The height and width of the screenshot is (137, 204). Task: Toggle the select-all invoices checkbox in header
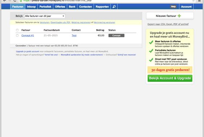17,30
